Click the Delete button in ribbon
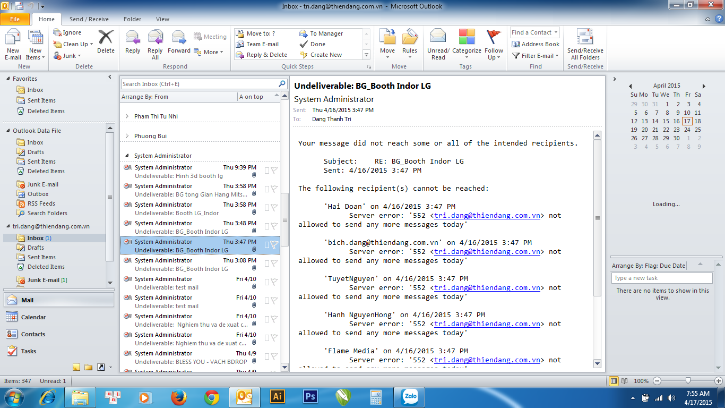The height and width of the screenshot is (408, 725). pos(106,41)
